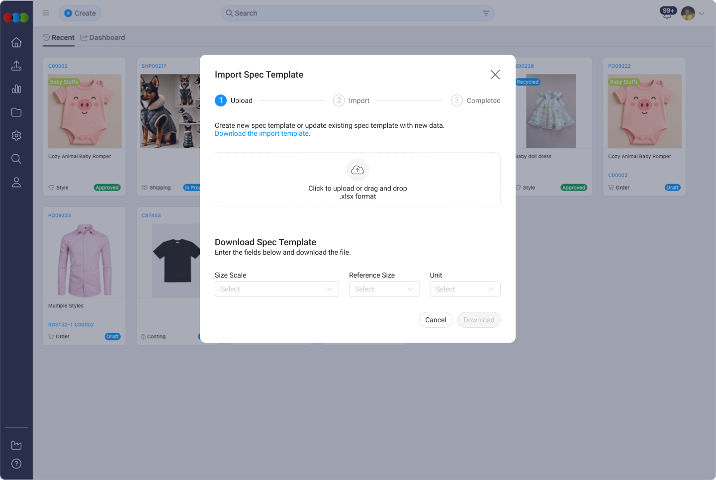Close the Import Spec Template dialog

(495, 75)
